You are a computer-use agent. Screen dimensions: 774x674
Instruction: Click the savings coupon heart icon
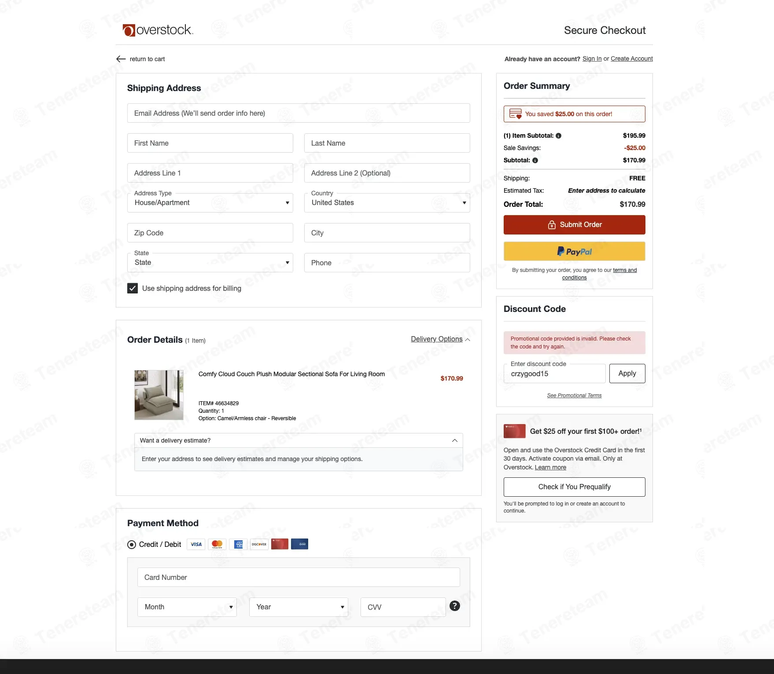pyautogui.click(x=515, y=114)
